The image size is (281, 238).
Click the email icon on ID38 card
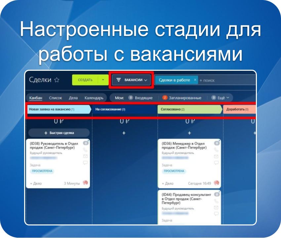click(85, 156)
